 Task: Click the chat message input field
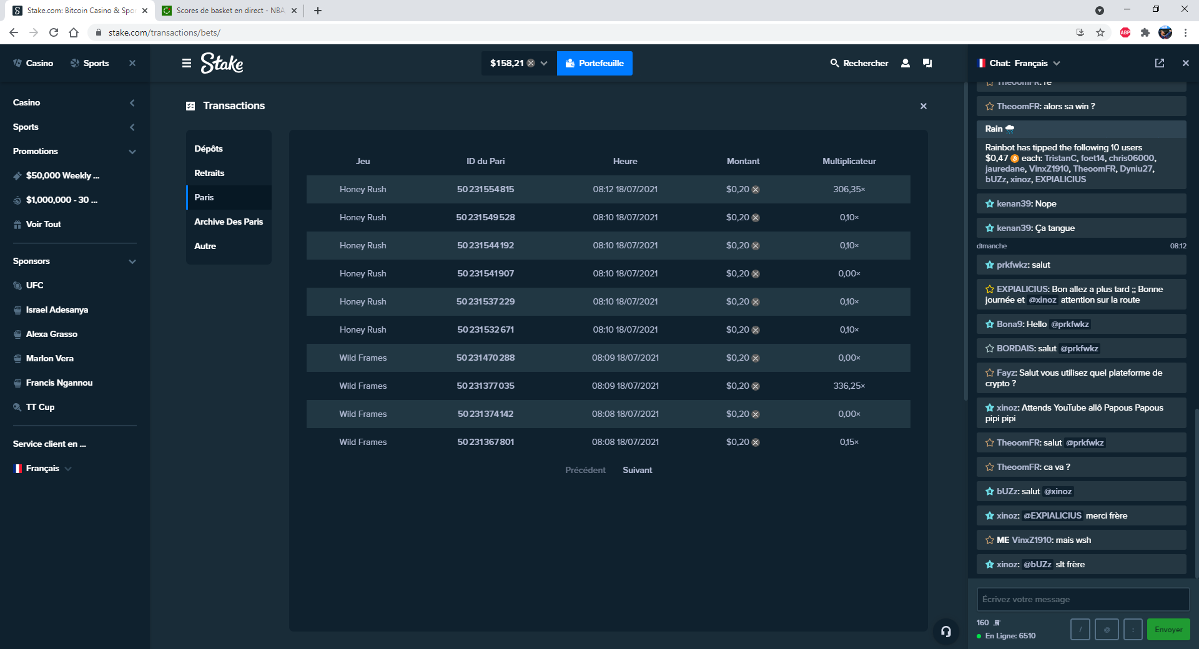pos(1083,599)
